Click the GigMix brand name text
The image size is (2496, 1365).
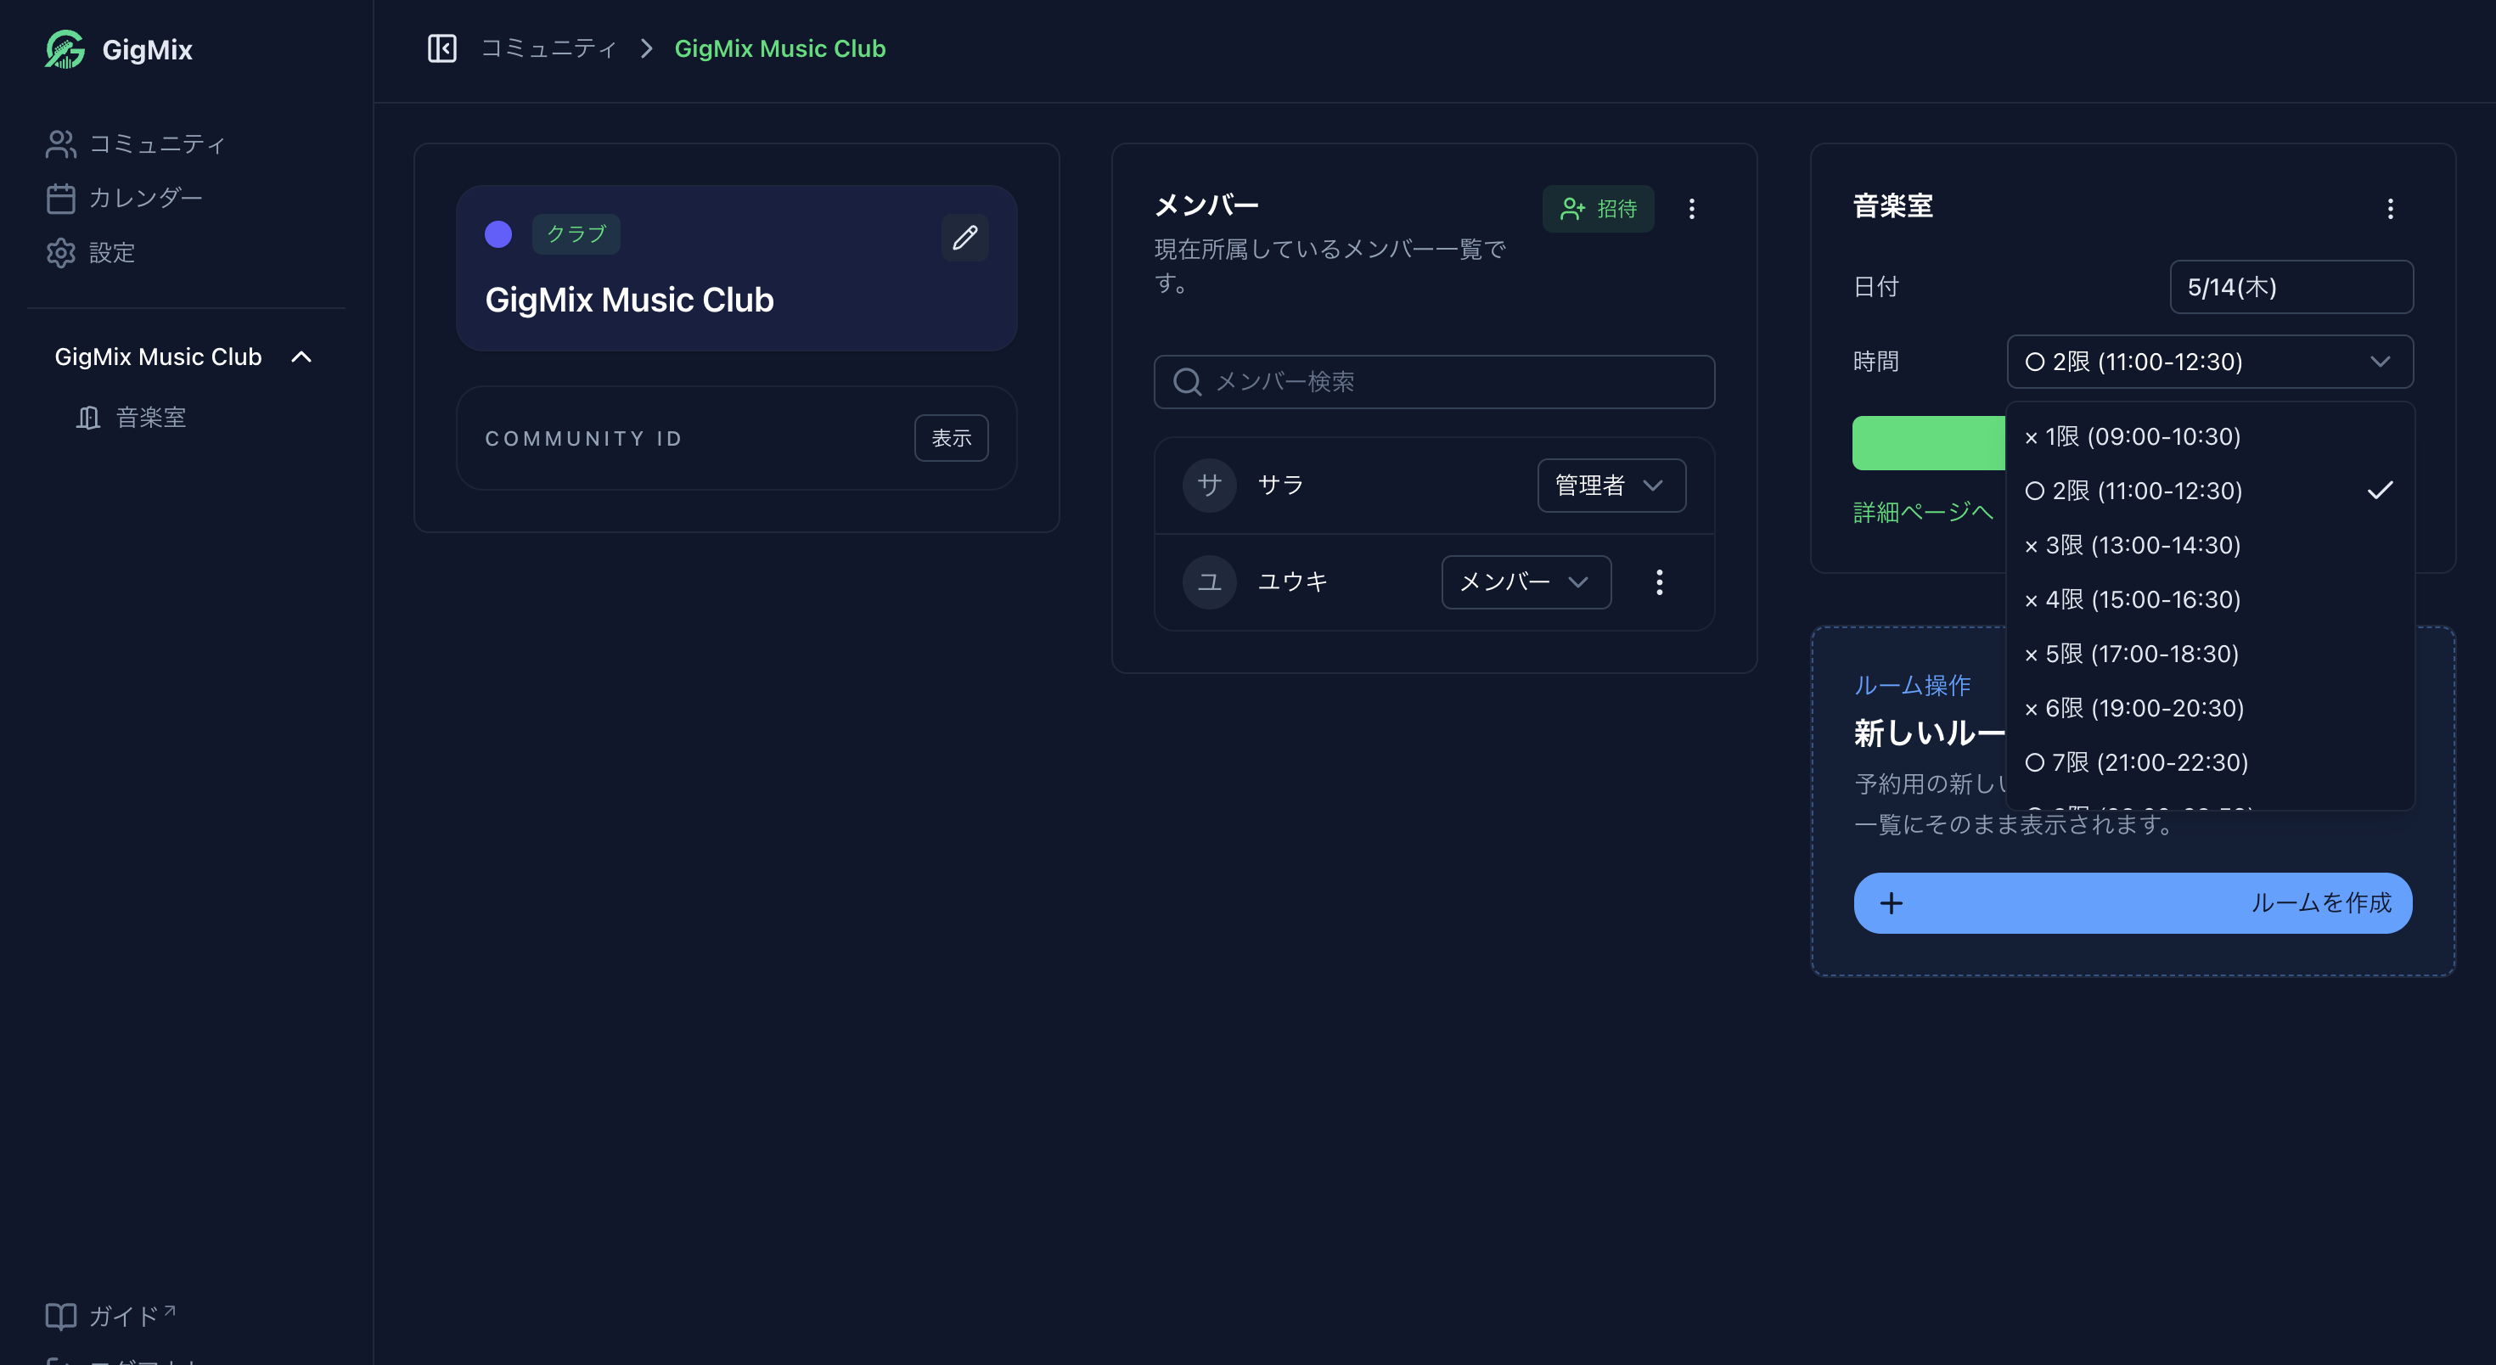147,49
